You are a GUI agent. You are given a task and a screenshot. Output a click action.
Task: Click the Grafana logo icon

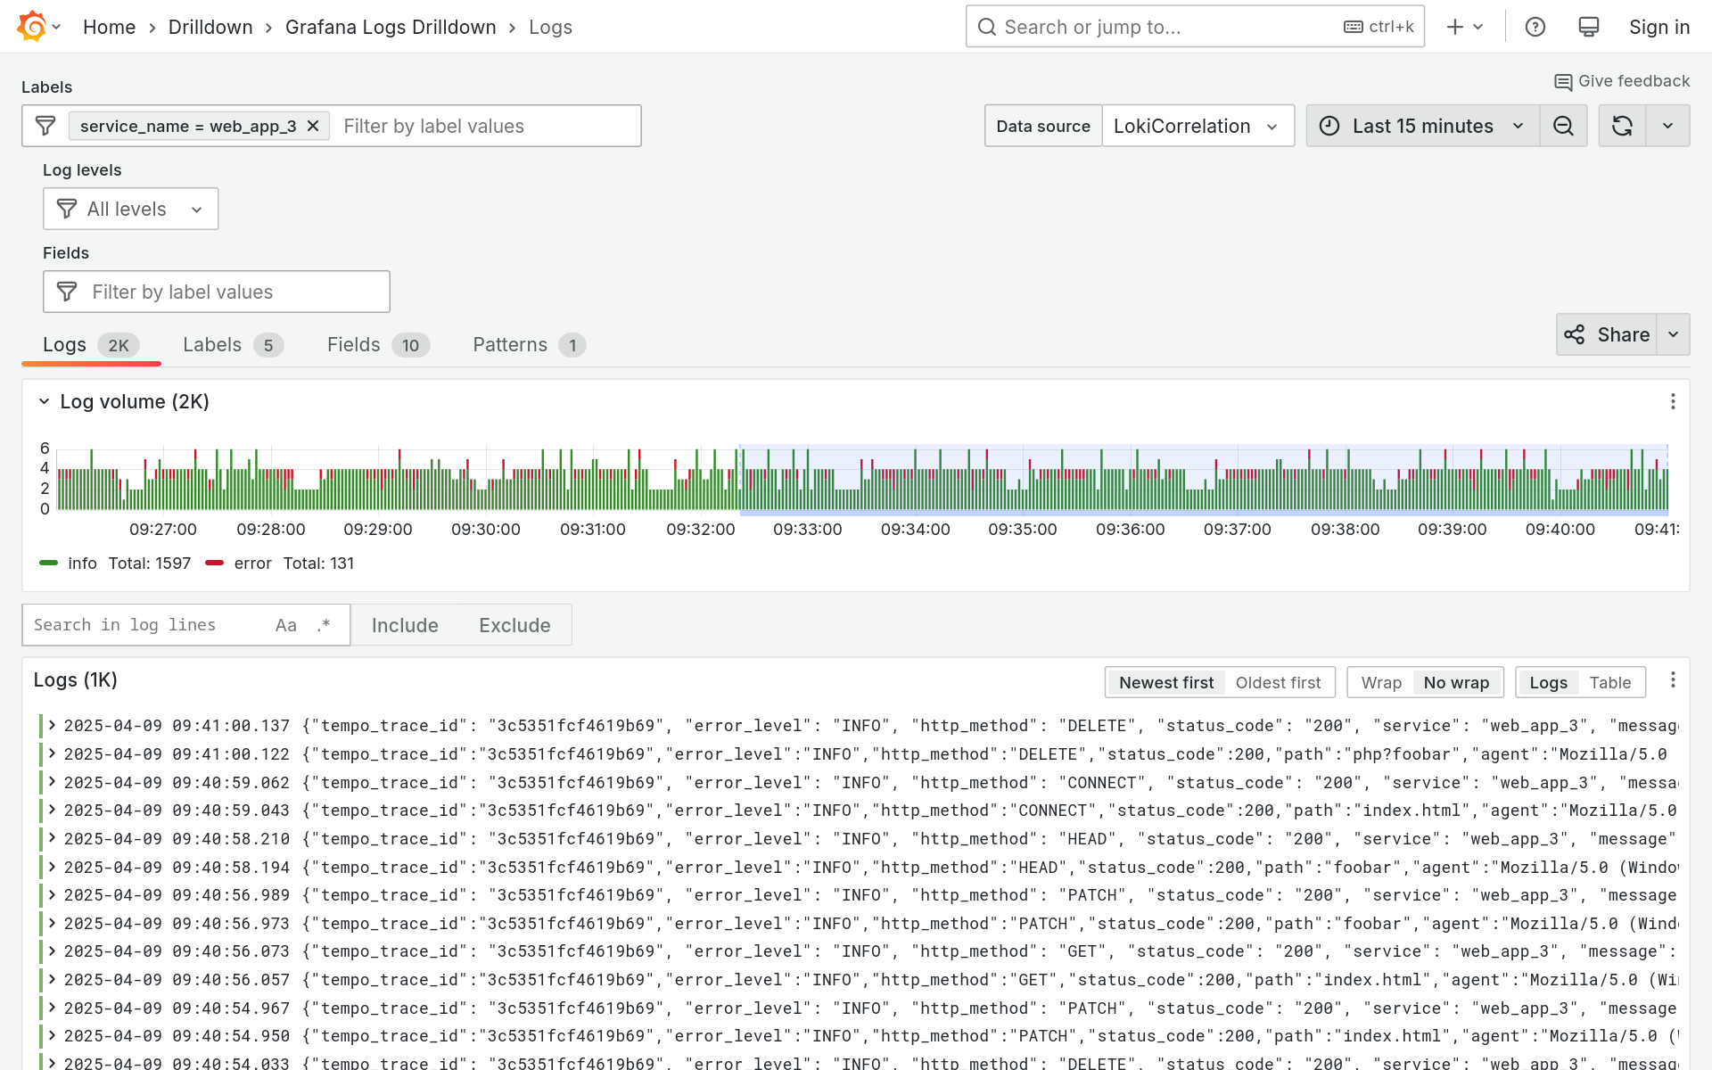(32, 27)
